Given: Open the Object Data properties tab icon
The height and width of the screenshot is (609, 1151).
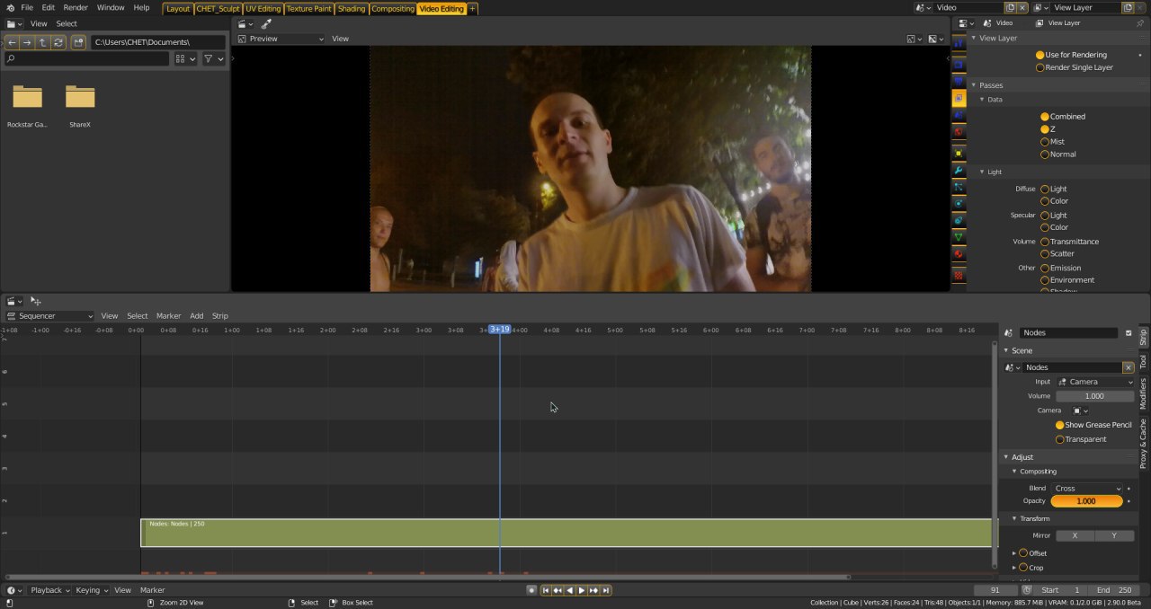Looking at the screenshot, I should 959,238.
